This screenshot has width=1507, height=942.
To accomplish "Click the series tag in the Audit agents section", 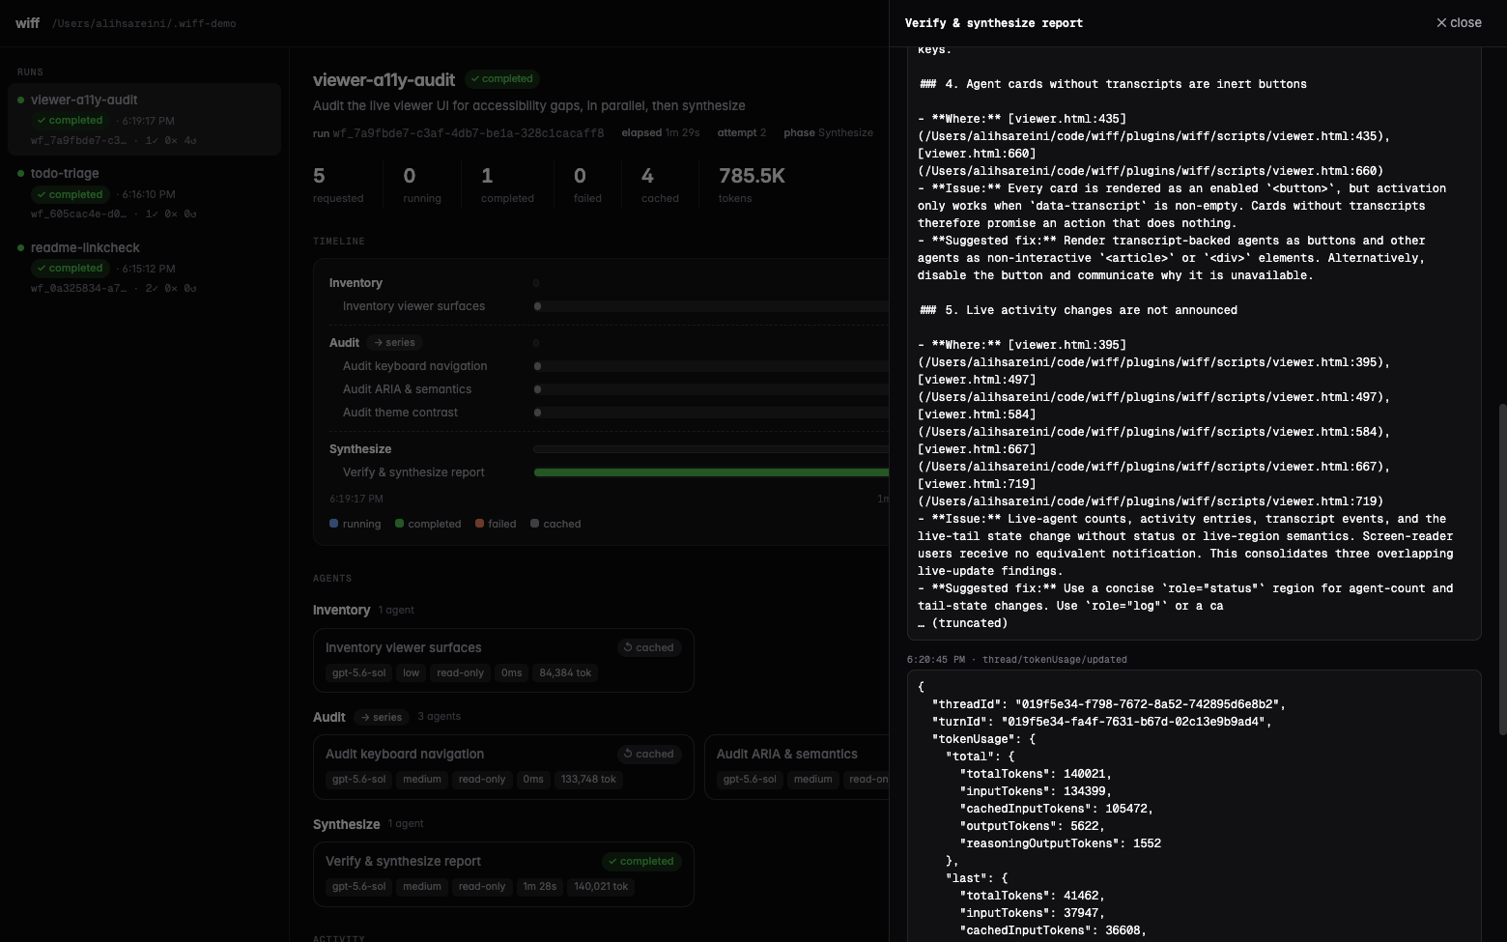I will tap(381, 717).
